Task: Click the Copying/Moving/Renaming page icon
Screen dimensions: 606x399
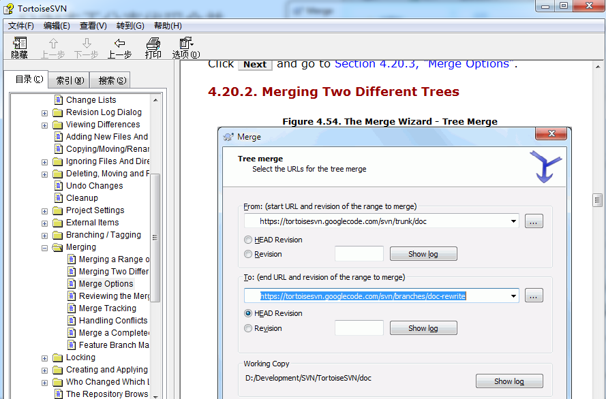Action: pyautogui.click(x=59, y=149)
